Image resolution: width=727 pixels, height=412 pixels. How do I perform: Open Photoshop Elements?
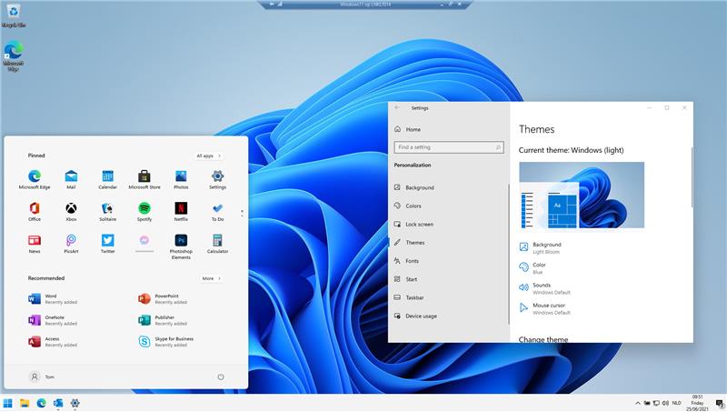[181, 246]
